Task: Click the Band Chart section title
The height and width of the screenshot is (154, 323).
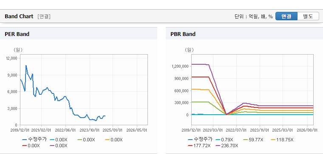Action: (x=19, y=16)
